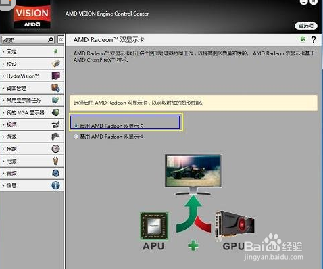Click the 首选项 preferences button

(306, 26)
